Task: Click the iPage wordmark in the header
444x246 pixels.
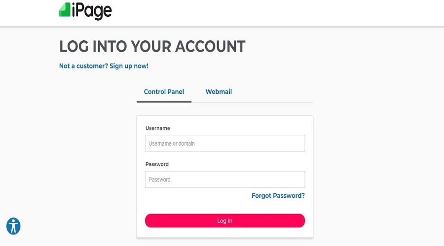Action: coord(92,11)
